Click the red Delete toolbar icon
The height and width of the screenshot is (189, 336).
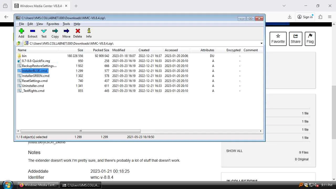(x=78, y=33)
